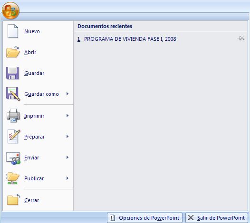Click the Publicar network folder icon
The width and height of the screenshot is (250, 223).
pyautogui.click(x=13, y=178)
